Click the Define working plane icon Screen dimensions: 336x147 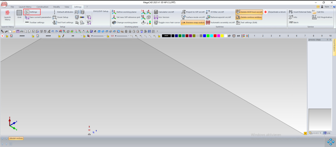click(124, 12)
